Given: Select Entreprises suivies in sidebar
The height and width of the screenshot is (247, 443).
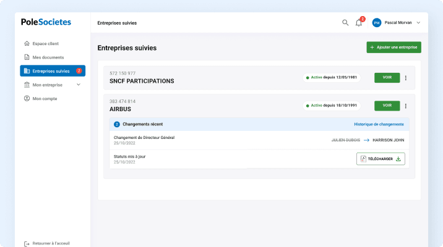Looking at the screenshot, I should point(51,71).
